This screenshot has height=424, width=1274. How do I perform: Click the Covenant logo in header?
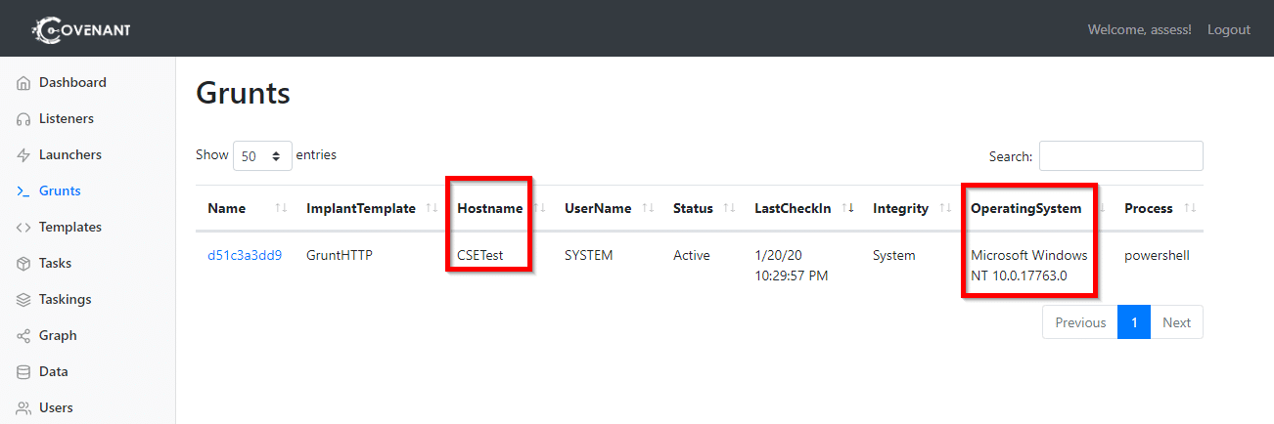coord(81,29)
